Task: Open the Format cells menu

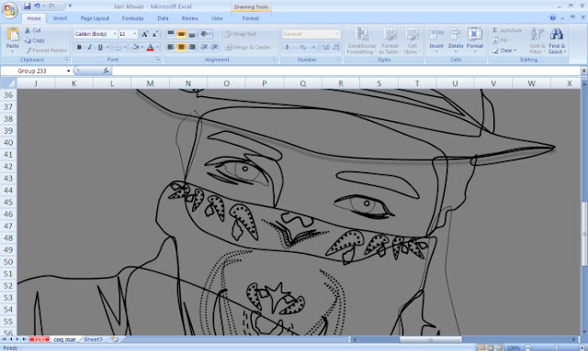Action: click(475, 40)
